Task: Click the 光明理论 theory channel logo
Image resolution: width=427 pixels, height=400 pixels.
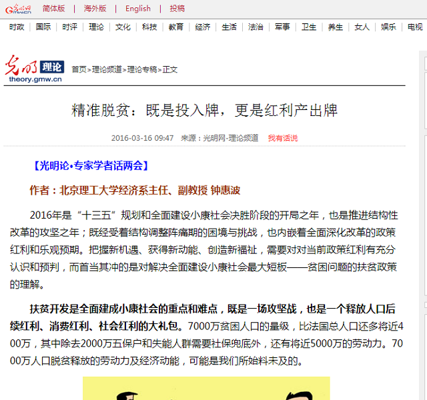Action: tap(35, 69)
